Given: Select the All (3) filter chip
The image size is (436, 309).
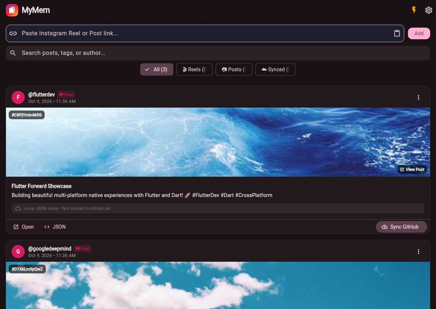Looking at the screenshot, I should [x=157, y=69].
